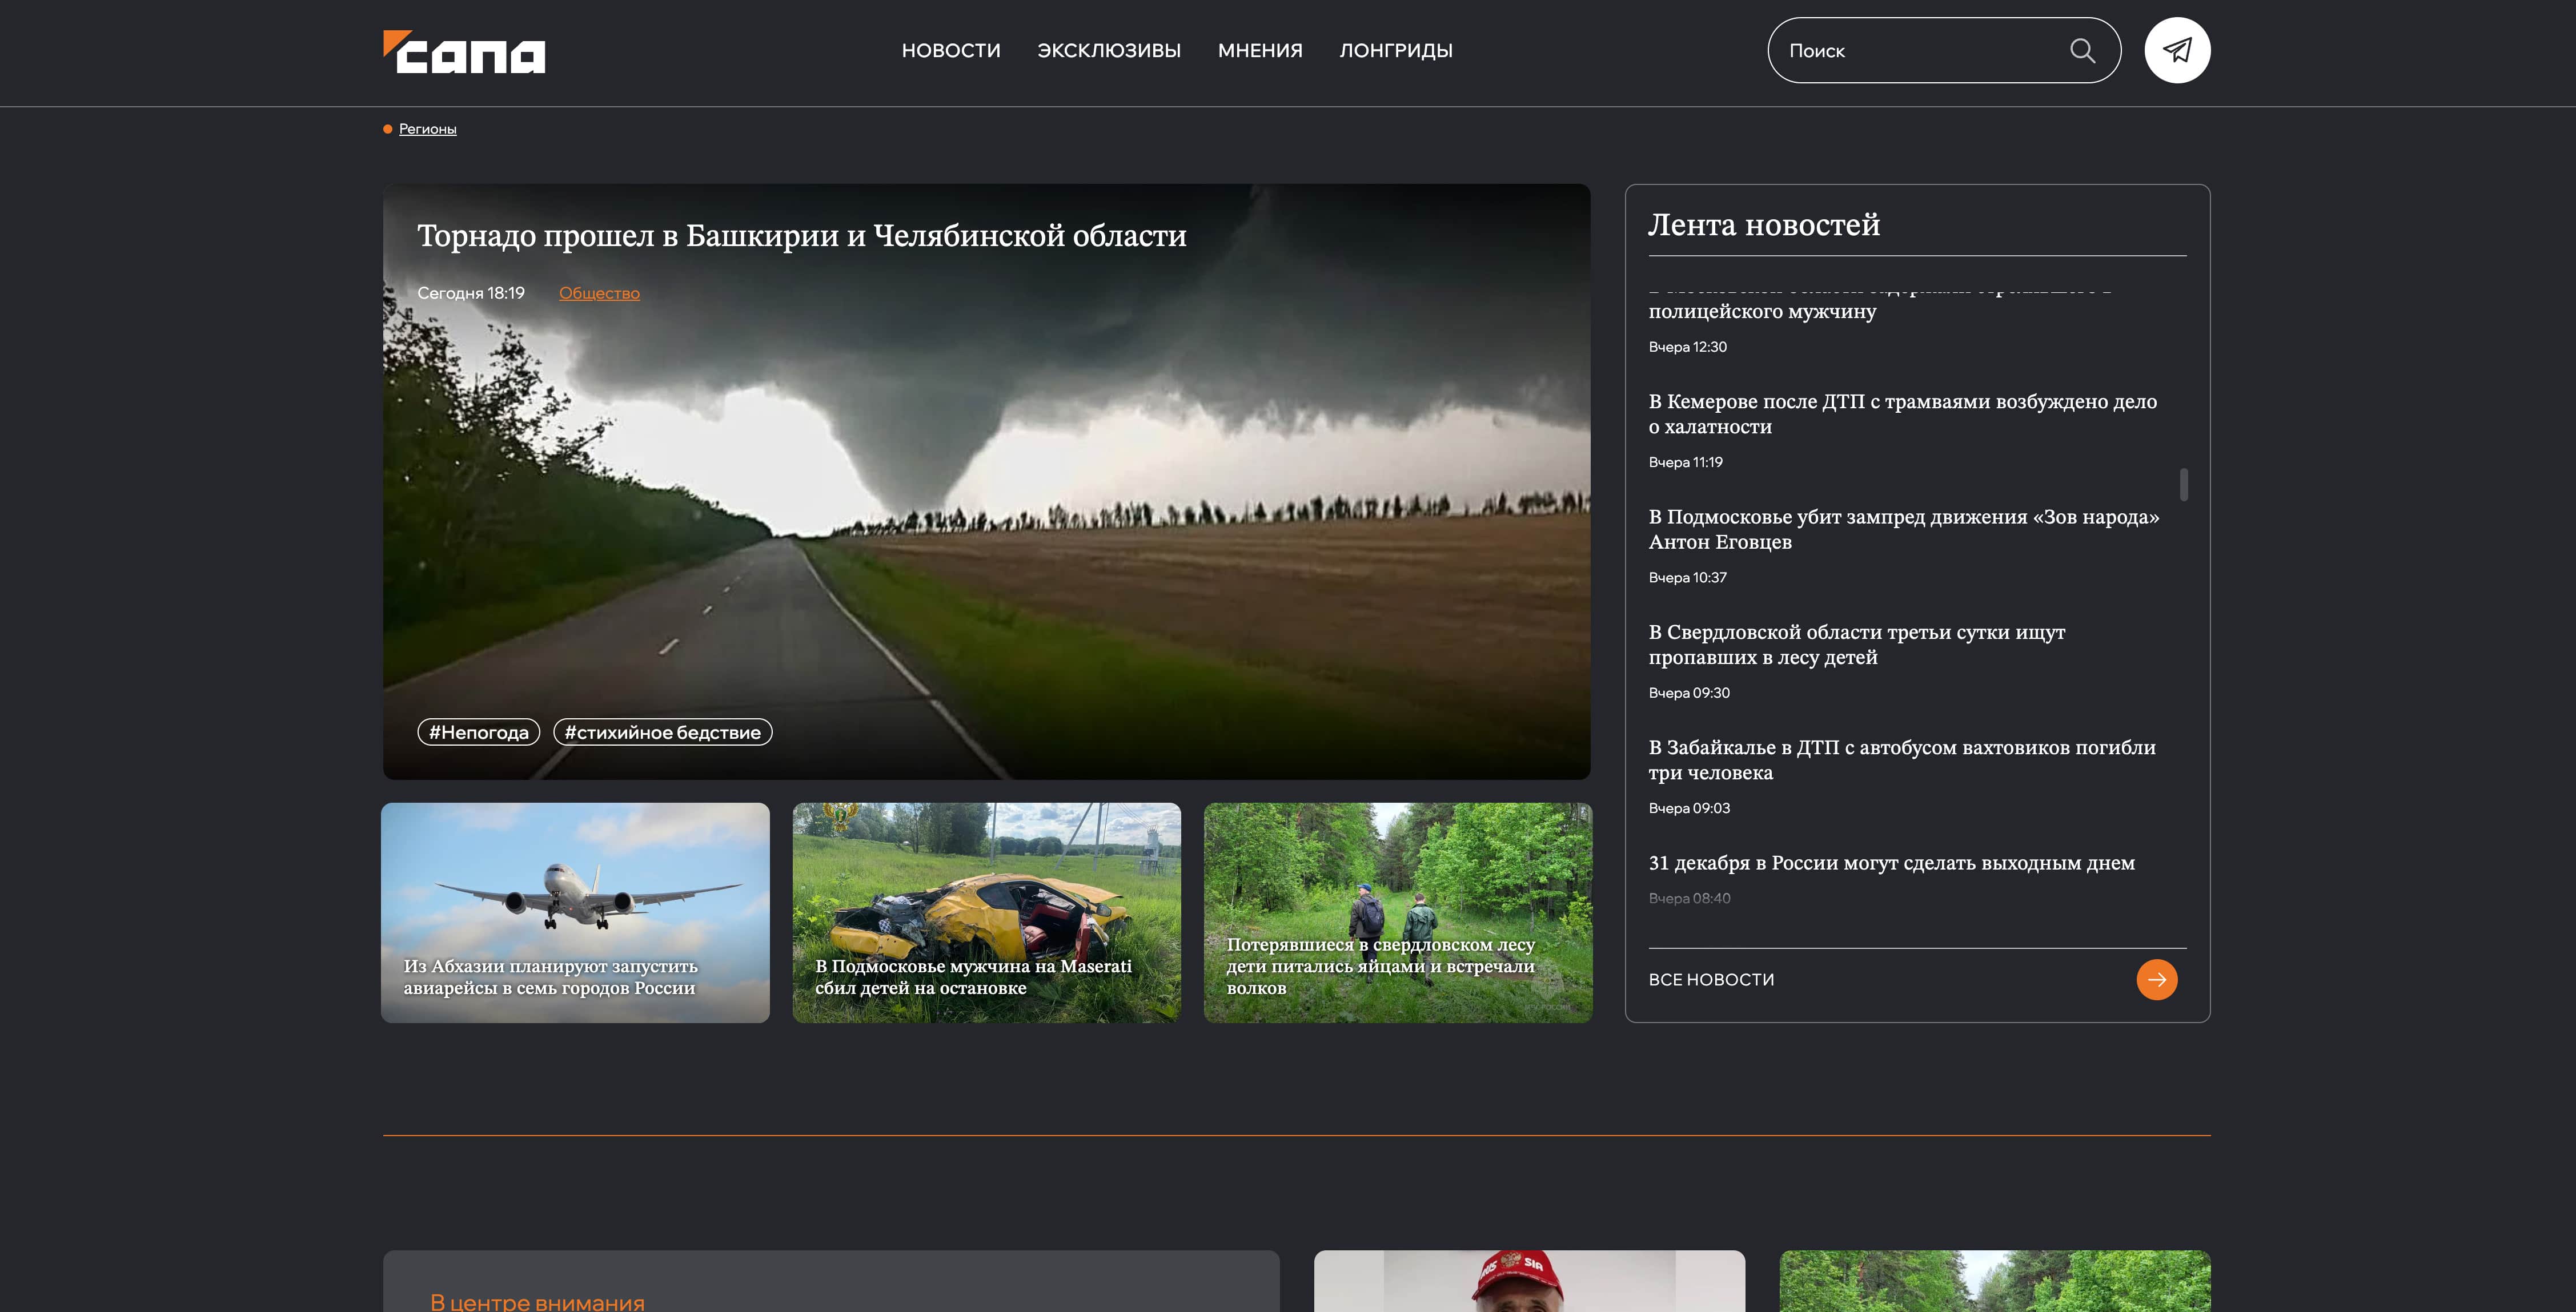Viewport: 2576px width, 1312px height.
Task: Follow the Регионы breadcrumb link
Action: click(x=427, y=129)
